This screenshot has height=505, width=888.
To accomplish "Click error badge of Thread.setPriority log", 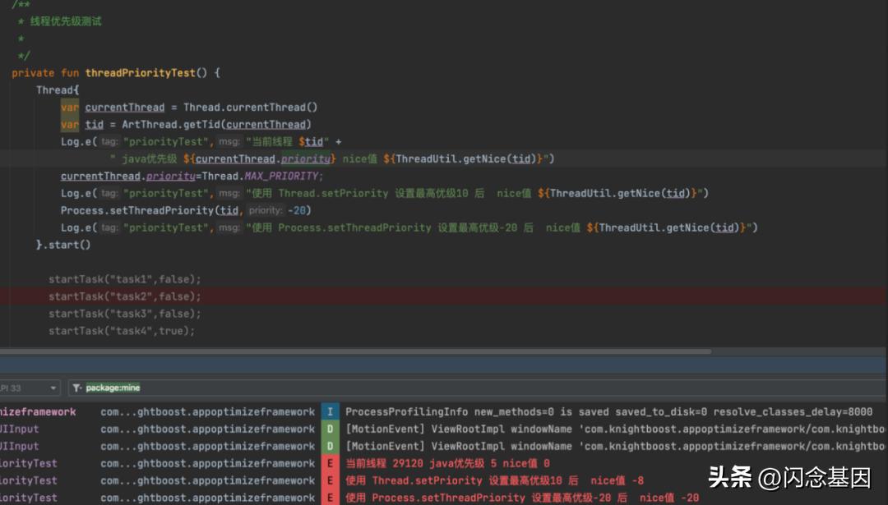I will pos(329,481).
